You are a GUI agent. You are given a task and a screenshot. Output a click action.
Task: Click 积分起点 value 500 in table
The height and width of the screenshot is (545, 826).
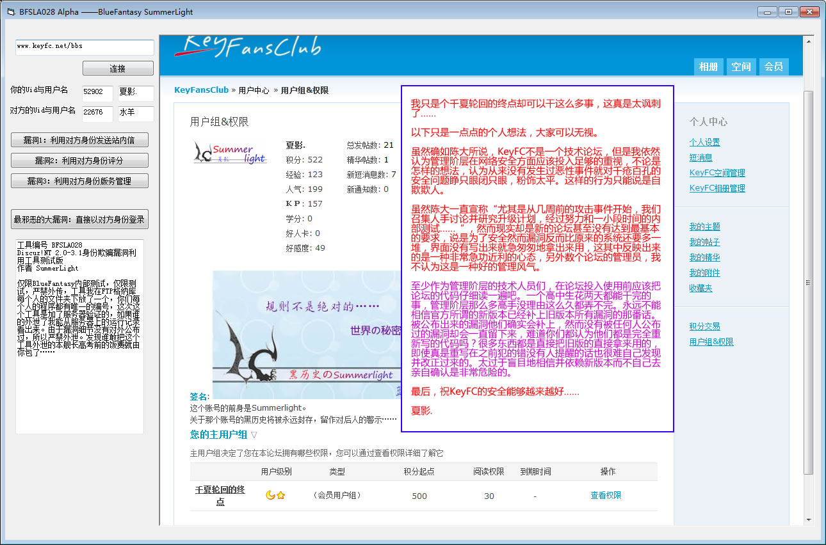coord(419,496)
